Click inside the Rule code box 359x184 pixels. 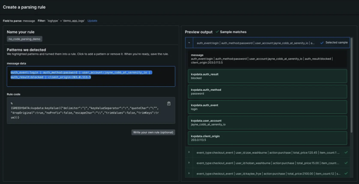coord(91,110)
